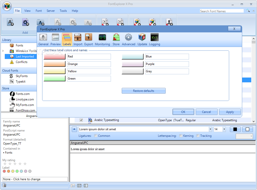Click the font list scrollbar down arrow
Image resolution: width=257 pixels, height=190 pixels.
(x=253, y=121)
